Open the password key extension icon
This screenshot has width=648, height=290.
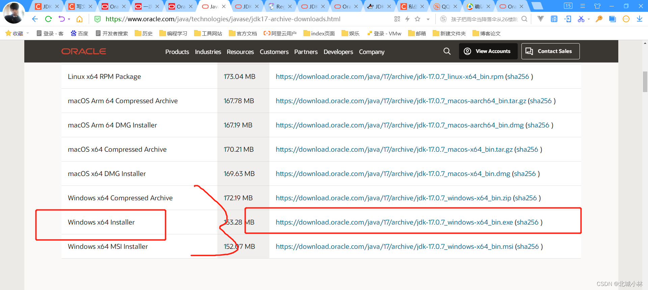click(599, 19)
